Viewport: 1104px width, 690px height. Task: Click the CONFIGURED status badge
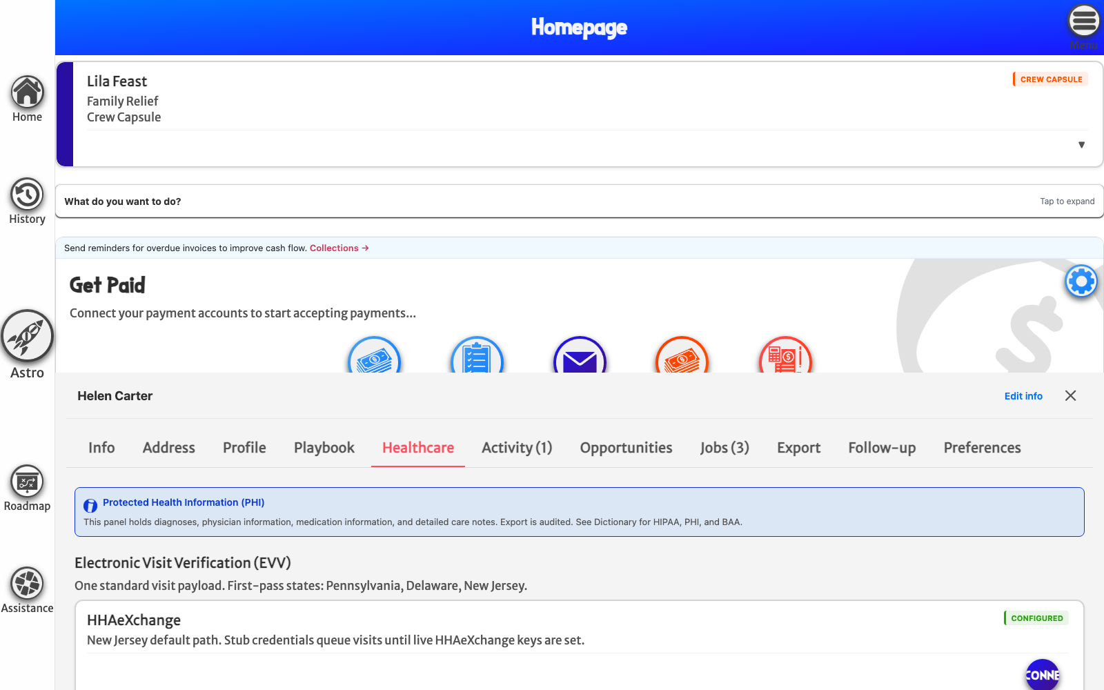[1036, 618]
